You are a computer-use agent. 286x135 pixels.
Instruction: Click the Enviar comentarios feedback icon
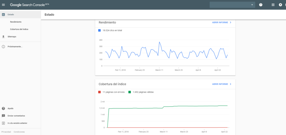3,116
